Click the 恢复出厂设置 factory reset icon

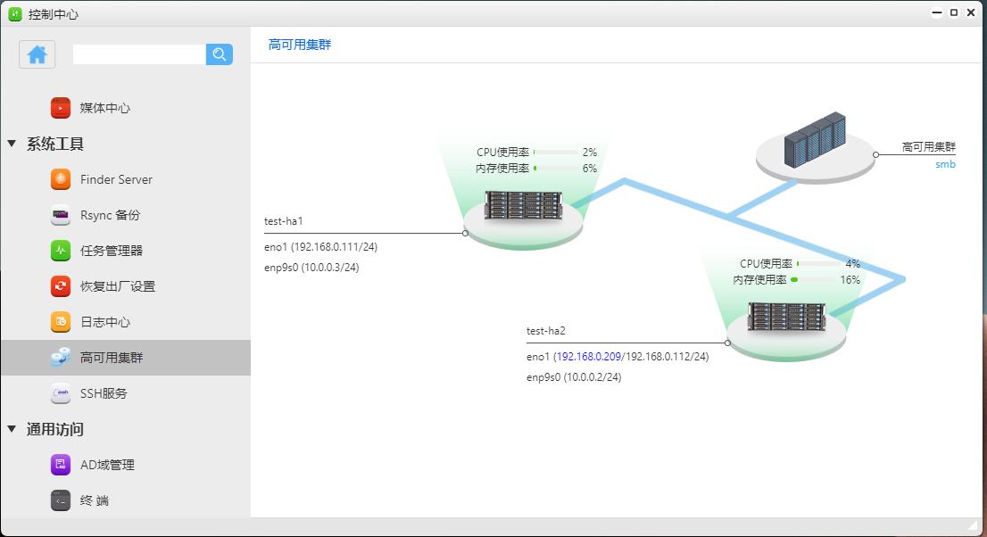pos(61,286)
